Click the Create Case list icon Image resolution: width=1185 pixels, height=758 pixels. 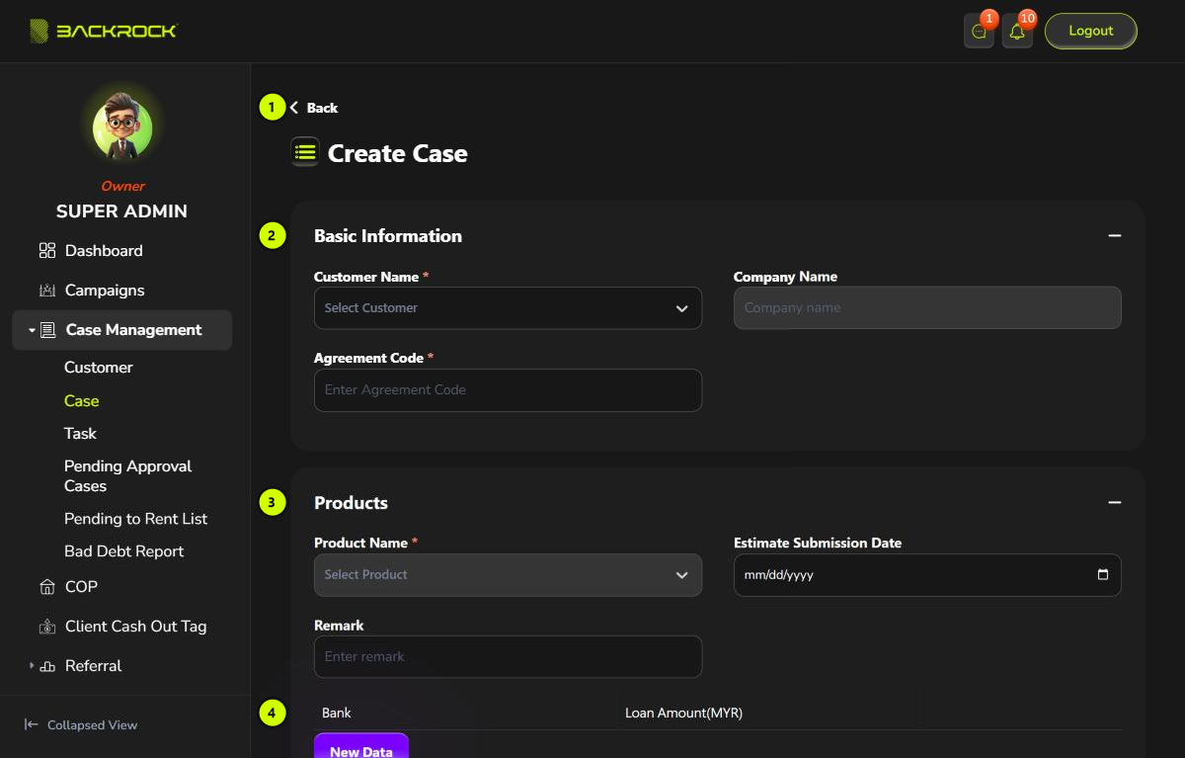pyautogui.click(x=305, y=152)
